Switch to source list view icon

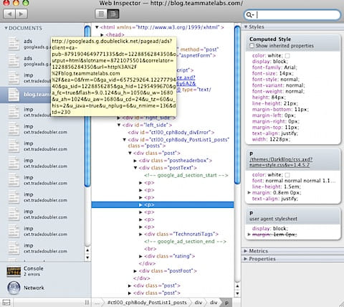(x=101, y=14)
